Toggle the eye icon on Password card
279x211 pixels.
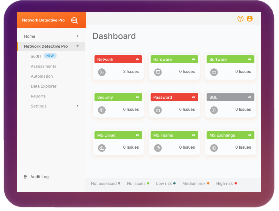pos(193,97)
